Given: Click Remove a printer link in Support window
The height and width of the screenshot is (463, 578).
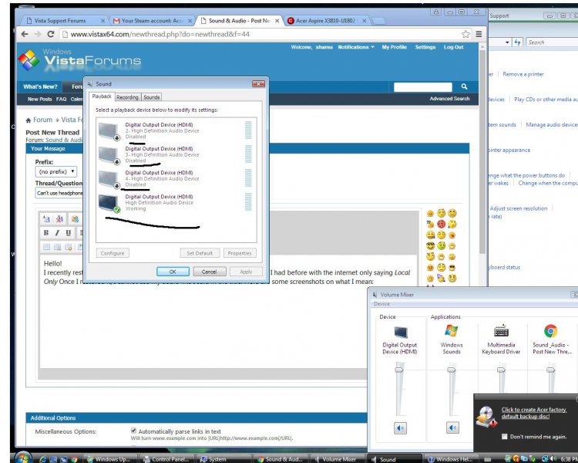Looking at the screenshot, I should click(x=523, y=74).
